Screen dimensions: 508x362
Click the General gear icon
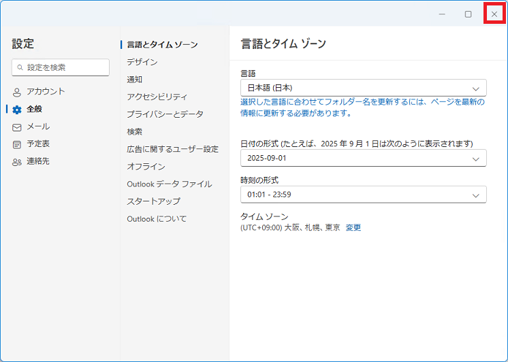(17, 110)
